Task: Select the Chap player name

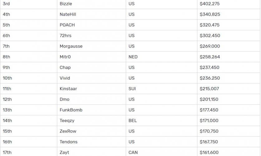Action: pyautogui.click(x=65, y=67)
